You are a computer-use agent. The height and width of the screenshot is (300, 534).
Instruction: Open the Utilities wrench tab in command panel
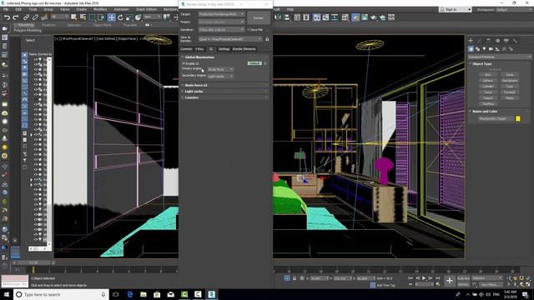coord(516,41)
